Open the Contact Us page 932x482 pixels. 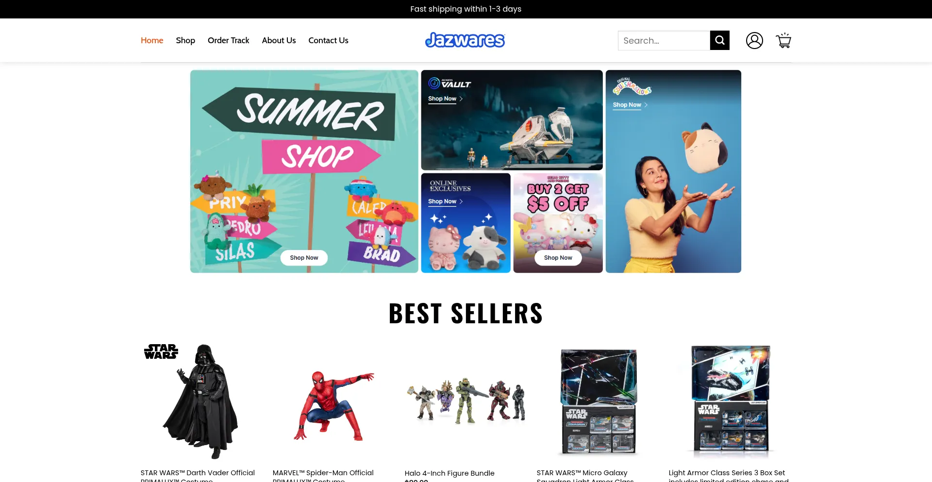pyautogui.click(x=328, y=40)
